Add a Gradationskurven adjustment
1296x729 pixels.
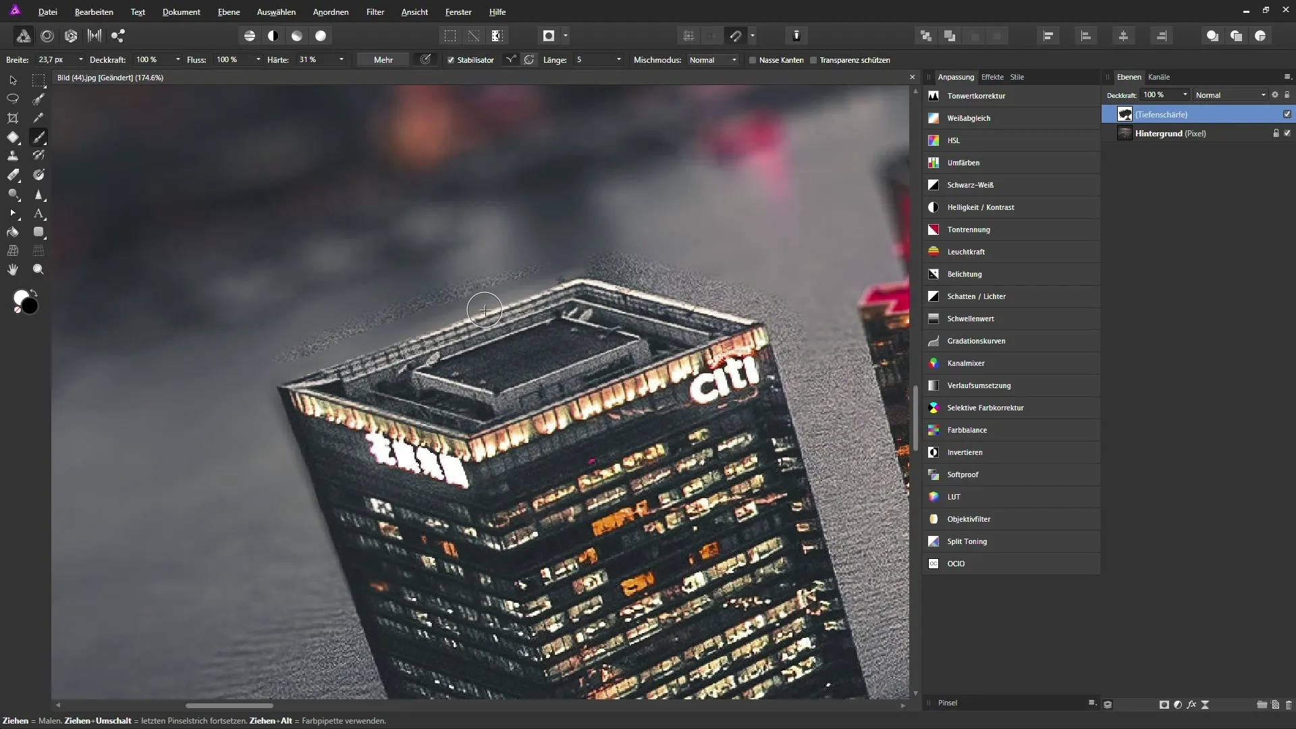tap(1011, 341)
